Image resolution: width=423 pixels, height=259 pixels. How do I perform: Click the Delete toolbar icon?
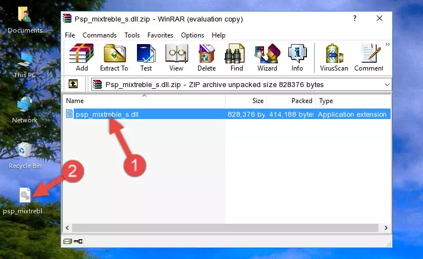pos(207,57)
